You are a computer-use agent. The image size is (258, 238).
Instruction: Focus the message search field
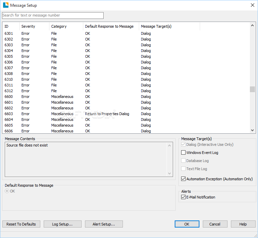click(53, 16)
